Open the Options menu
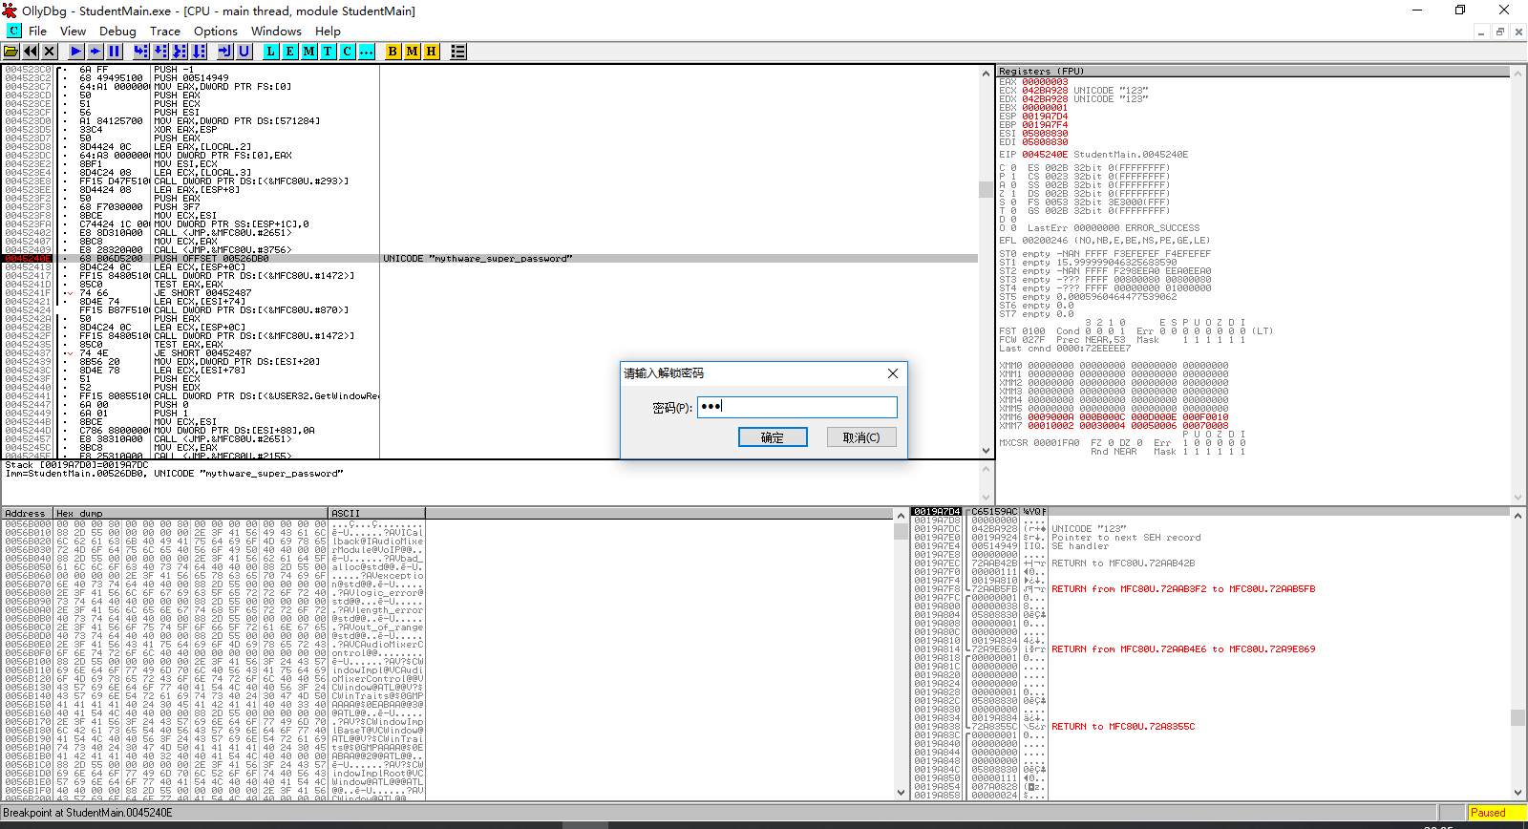The width and height of the screenshot is (1528, 829). [x=215, y=32]
